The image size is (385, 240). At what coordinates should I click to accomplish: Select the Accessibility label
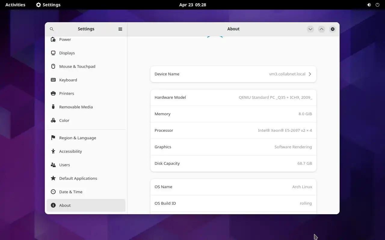coord(70,151)
